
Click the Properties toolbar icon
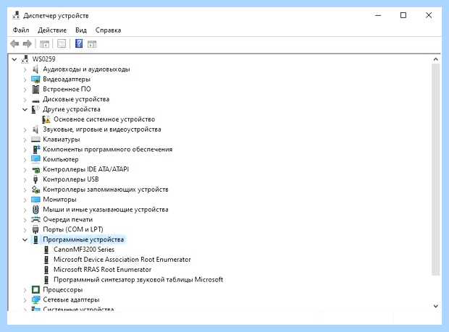62,43
